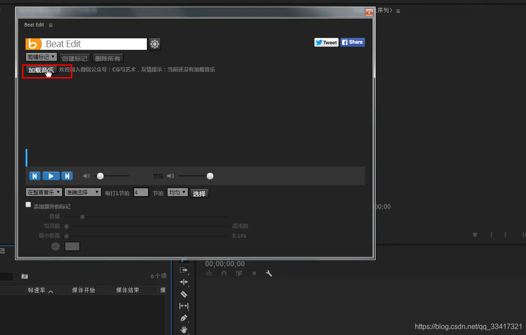Click the 0 个项 item count text
This screenshot has width=526, height=335.
pyautogui.click(x=159, y=276)
